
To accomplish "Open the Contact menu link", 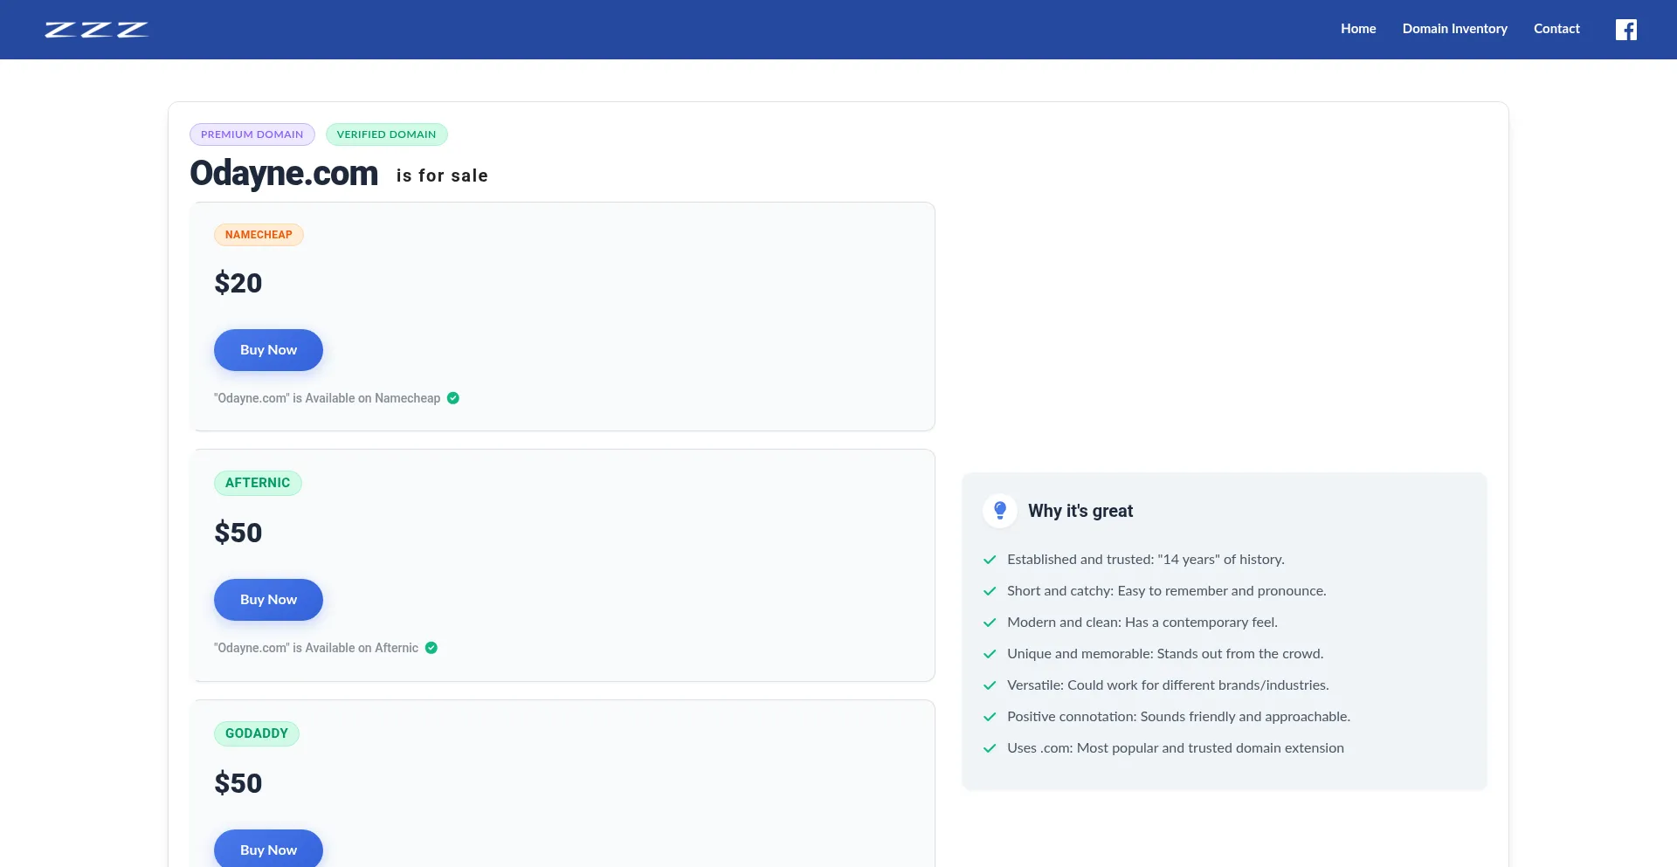I will (x=1556, y=29).
